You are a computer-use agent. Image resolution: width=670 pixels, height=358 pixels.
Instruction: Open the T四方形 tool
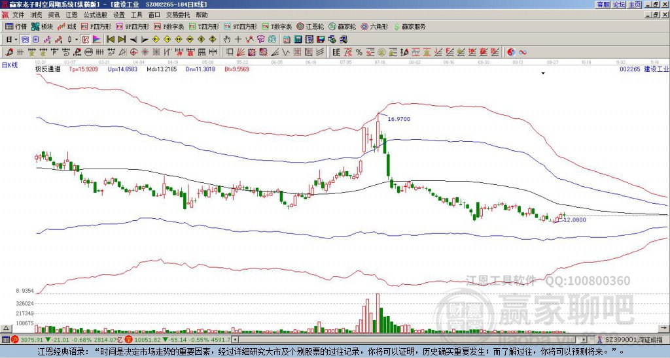204,26
